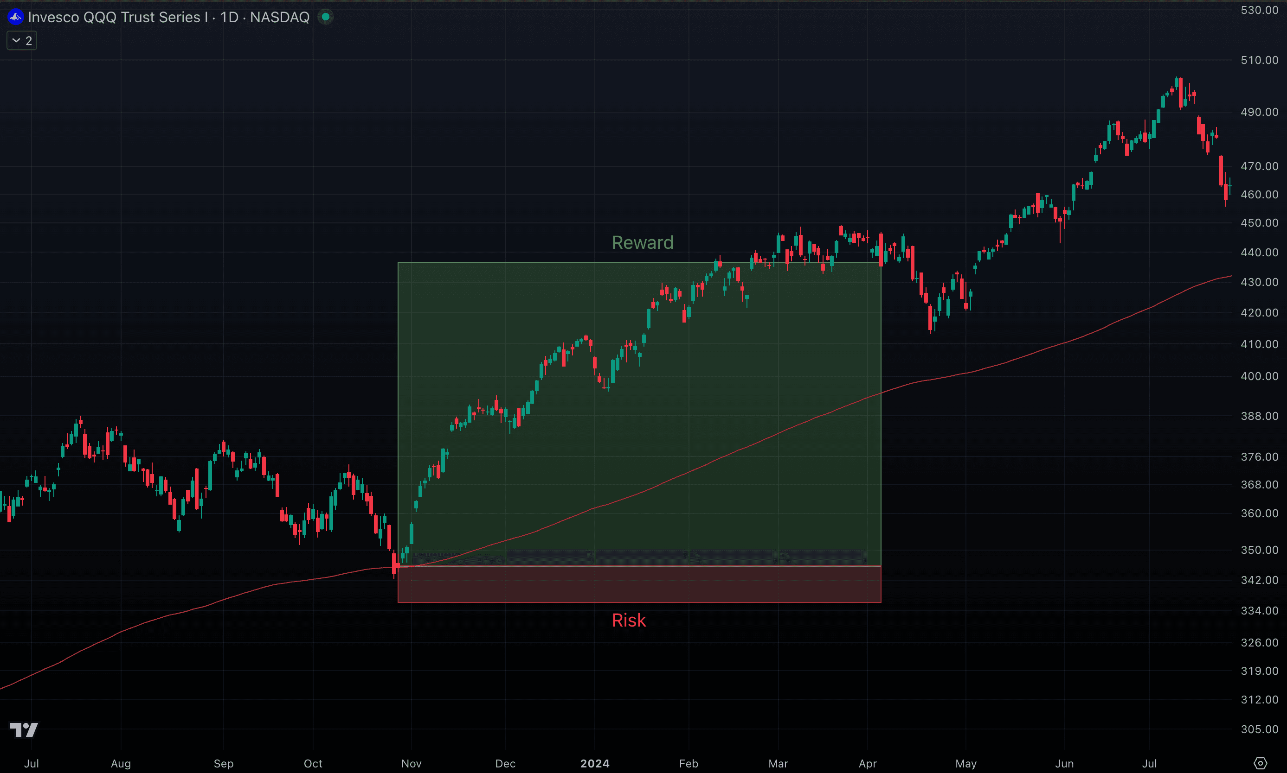Click the green market status dot
Image resolution: width=1287 pixels, height=773 pixels.
325,17
